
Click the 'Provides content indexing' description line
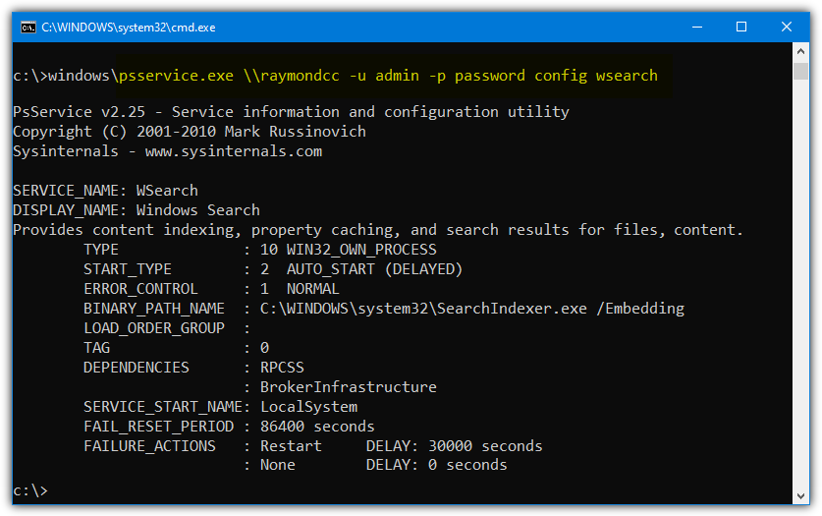click(377, 230)
